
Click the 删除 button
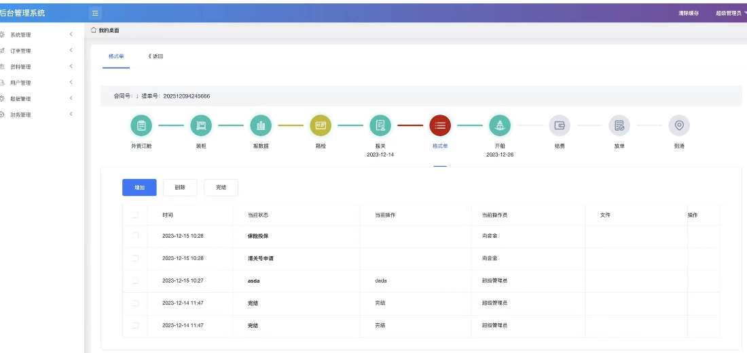[x=180, y=188]
